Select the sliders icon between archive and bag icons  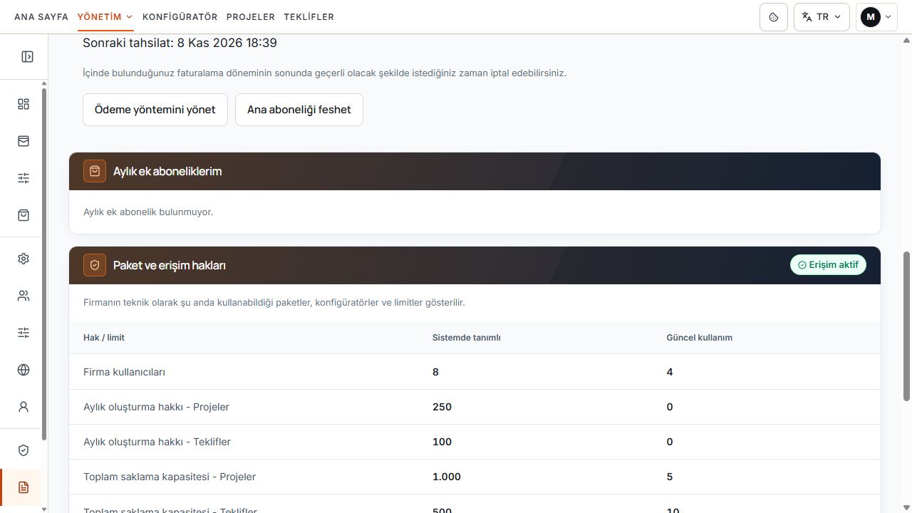pos(24,178)
